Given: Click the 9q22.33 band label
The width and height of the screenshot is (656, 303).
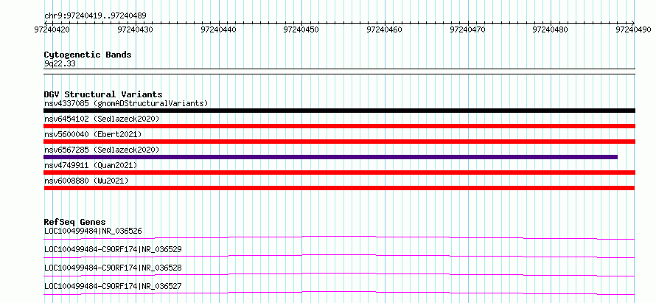Looking at the screenshot, I should [60, 64].
